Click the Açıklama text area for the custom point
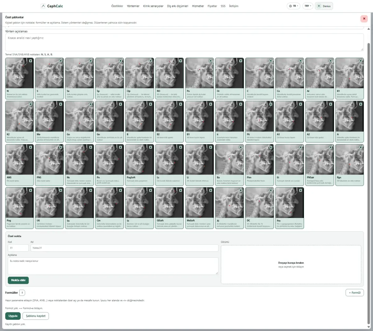Image resolution: width=373 pixels, height=331 pixels. click(x=113, y=266)
